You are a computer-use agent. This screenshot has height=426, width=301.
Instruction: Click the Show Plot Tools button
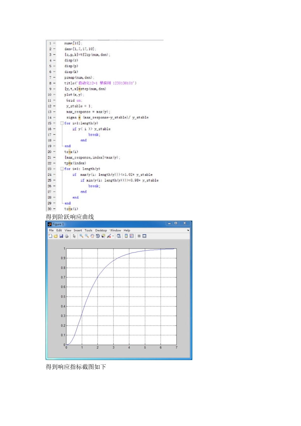144,236
